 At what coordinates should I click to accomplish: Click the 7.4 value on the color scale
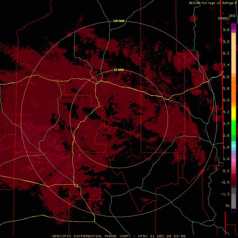tap(226, 65)
